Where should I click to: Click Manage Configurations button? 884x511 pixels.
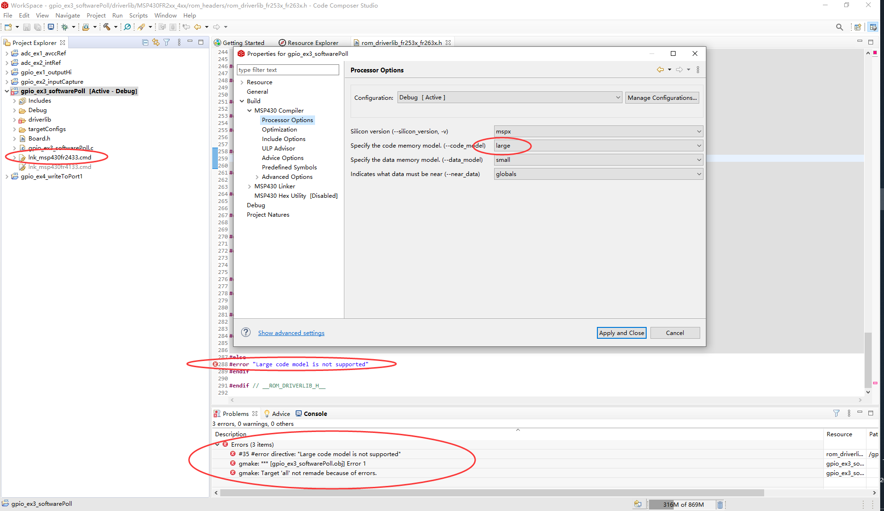662,97
